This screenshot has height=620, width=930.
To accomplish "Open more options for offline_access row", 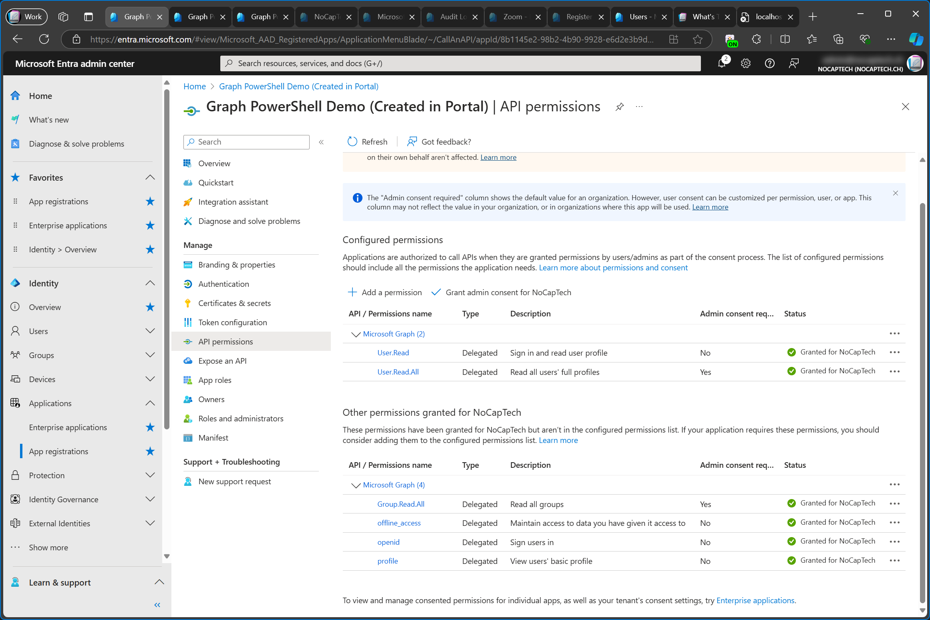I will (894, 523).
